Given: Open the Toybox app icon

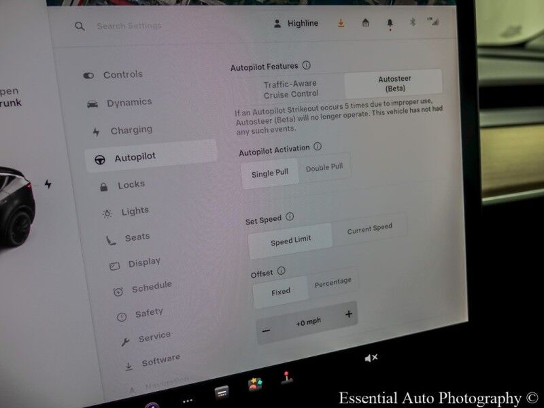Looking at the screenshot, I should 255,384.
